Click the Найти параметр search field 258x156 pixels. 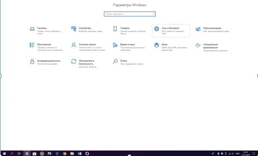click(130, 14)
